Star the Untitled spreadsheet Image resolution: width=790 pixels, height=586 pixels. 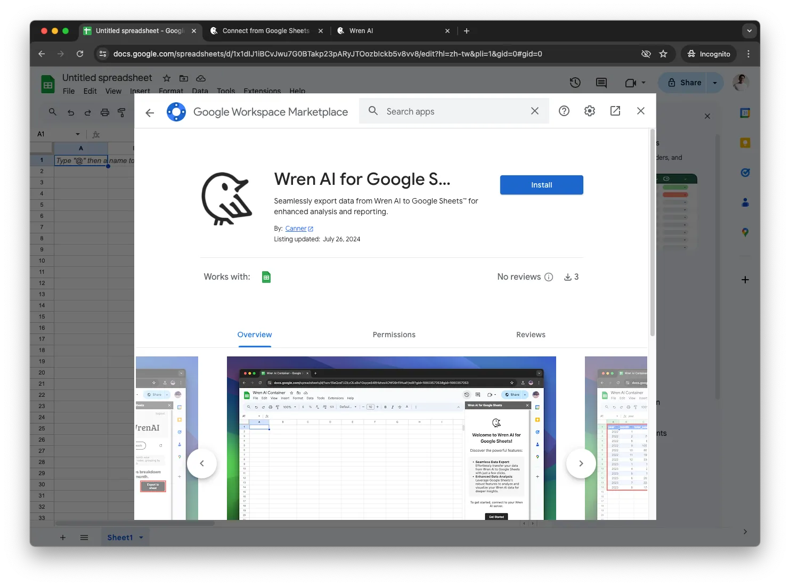coord(167,78)
